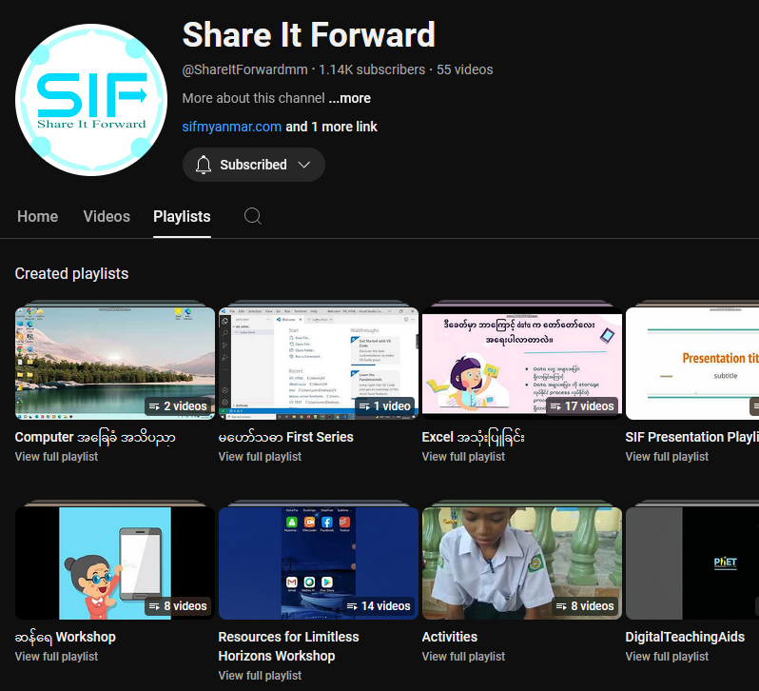Click the '8 videos' badge on Workshop playlist
This screenshot has height=691, width=759.
[x=178, y=605]
